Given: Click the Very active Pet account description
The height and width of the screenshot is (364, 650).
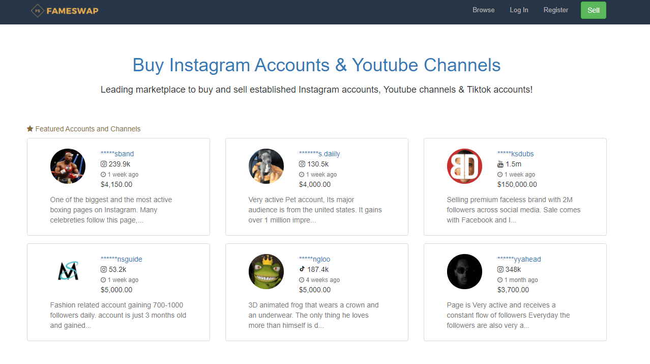Looking at the screenshot, I should [x=315, y=210].
